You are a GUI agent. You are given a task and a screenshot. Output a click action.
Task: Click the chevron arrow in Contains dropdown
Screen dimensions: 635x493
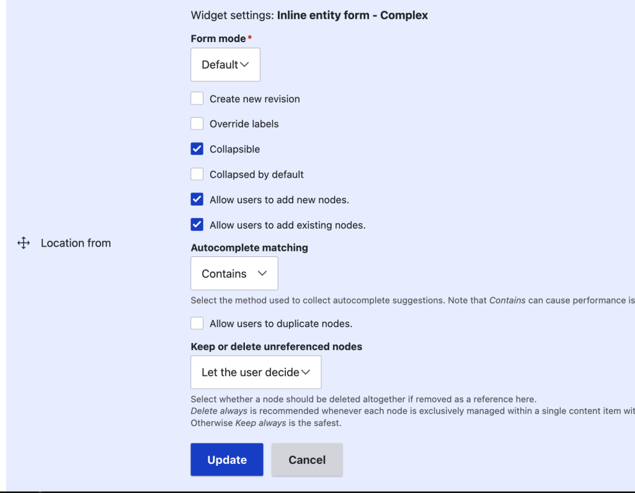262,273
